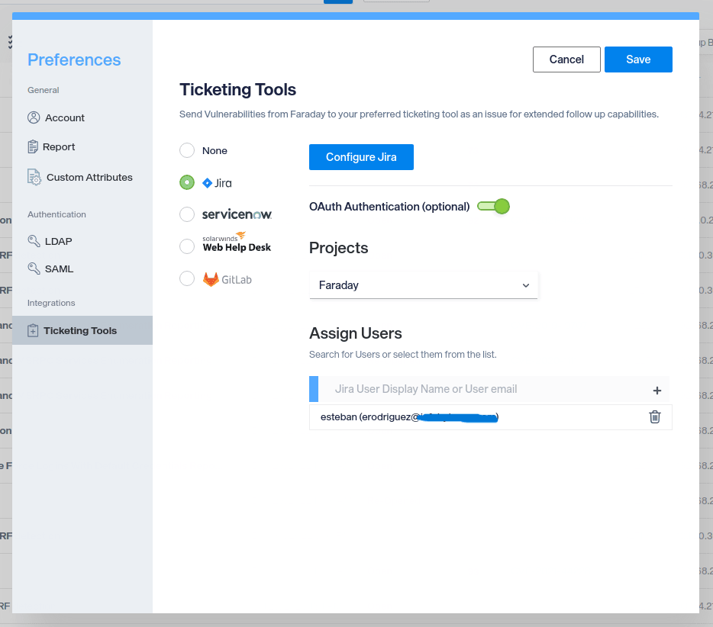
Task: Disable OAuth Authentication toggle
Action: pos(493,206)
